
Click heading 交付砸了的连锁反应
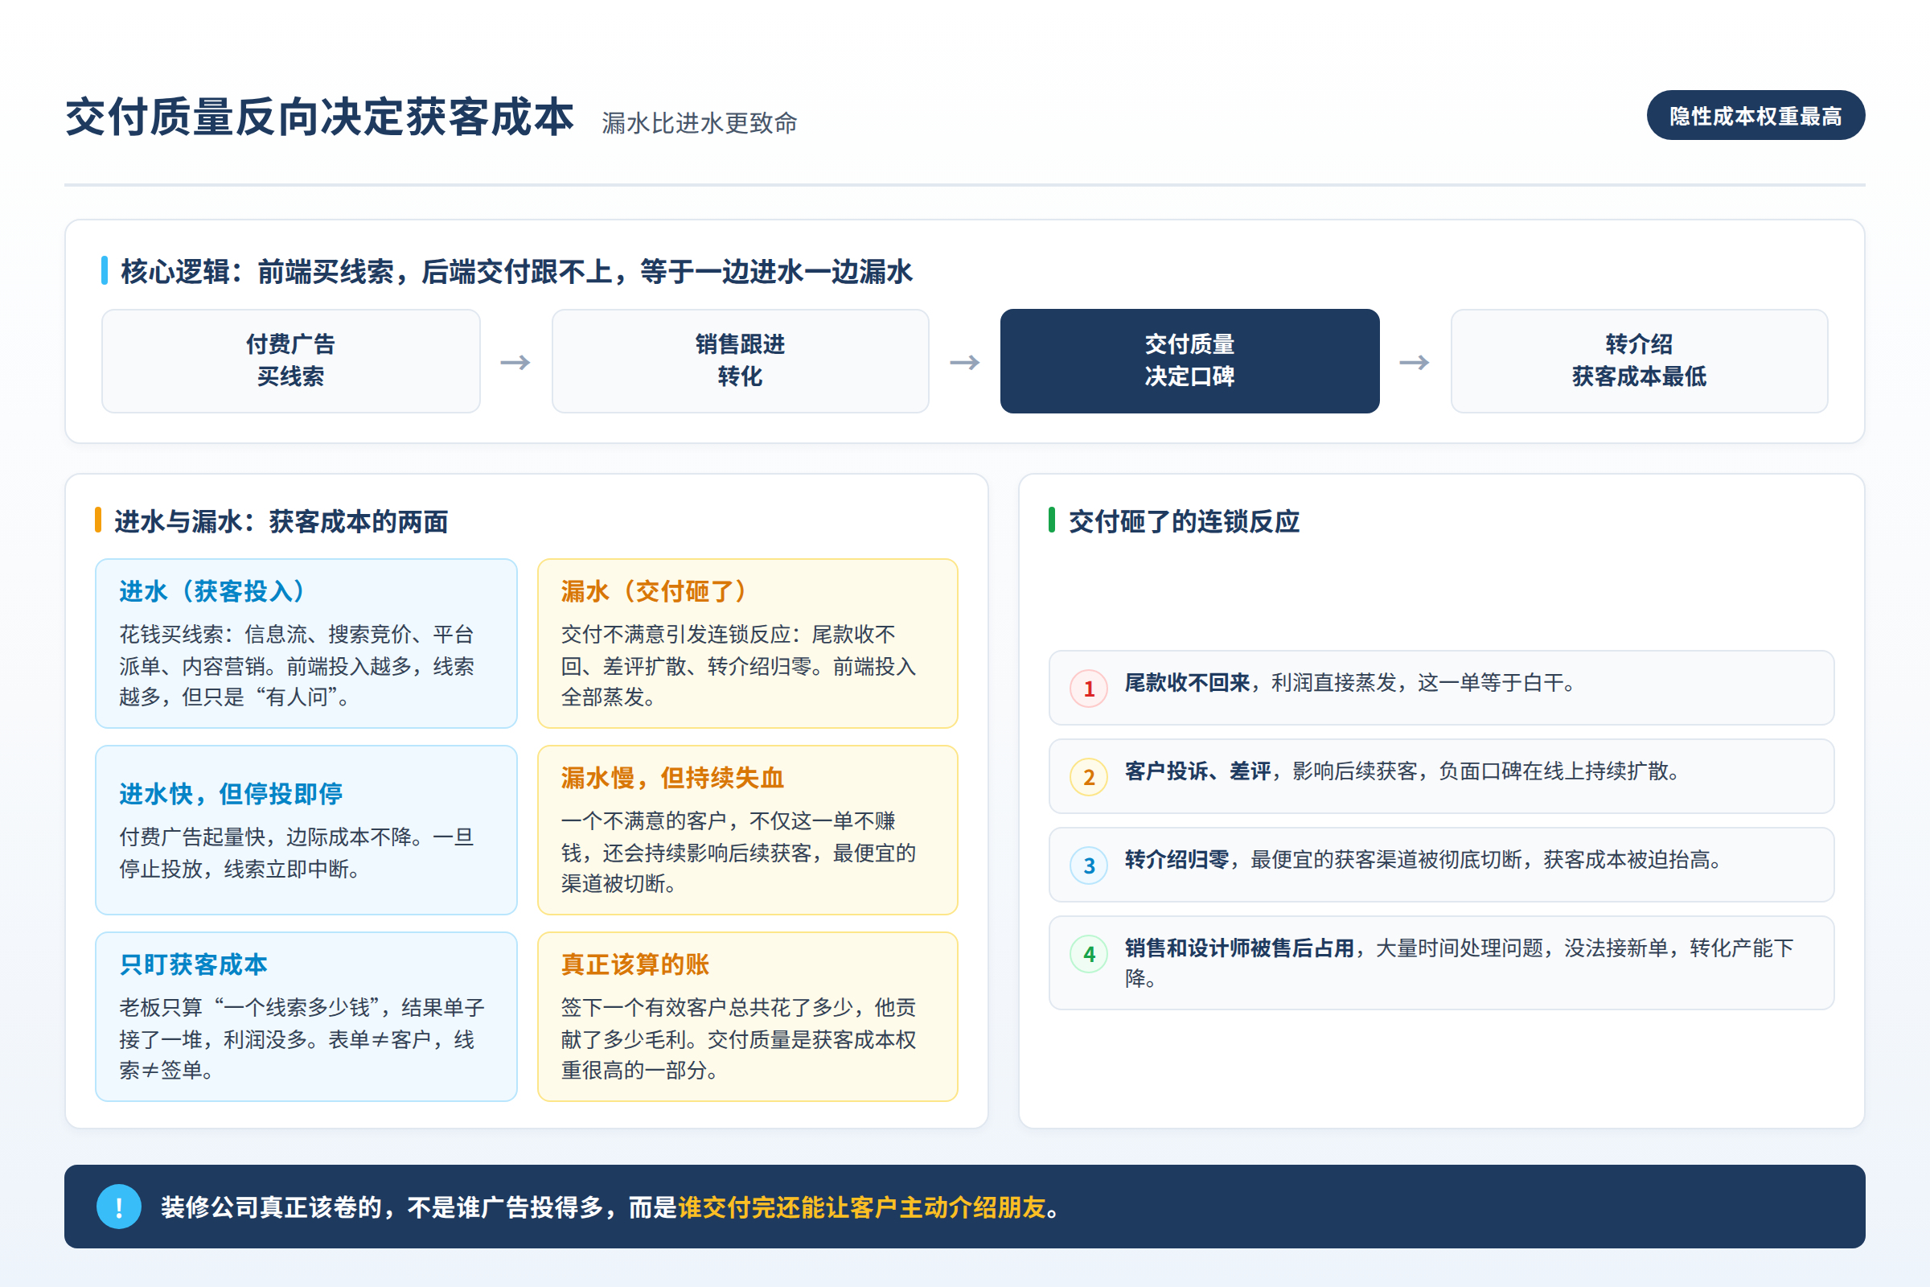(x=1184, y=522)
